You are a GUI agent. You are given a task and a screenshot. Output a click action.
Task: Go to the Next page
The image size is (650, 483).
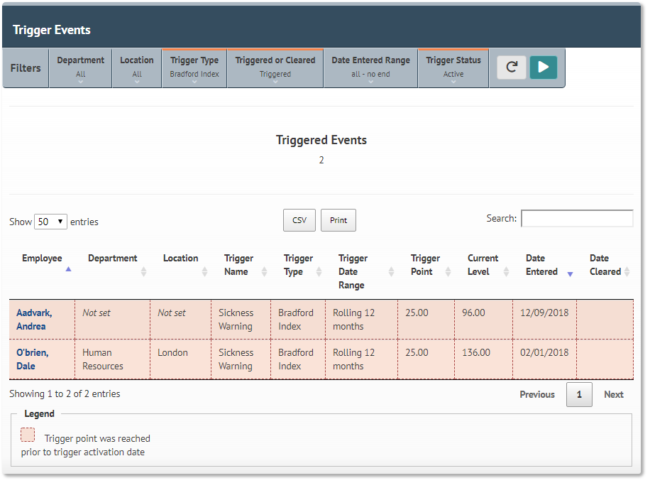613,394
